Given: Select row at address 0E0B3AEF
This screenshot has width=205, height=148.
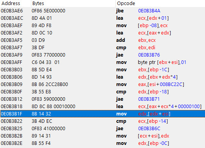Looking at the screenshot, I should tap(103, 26).
